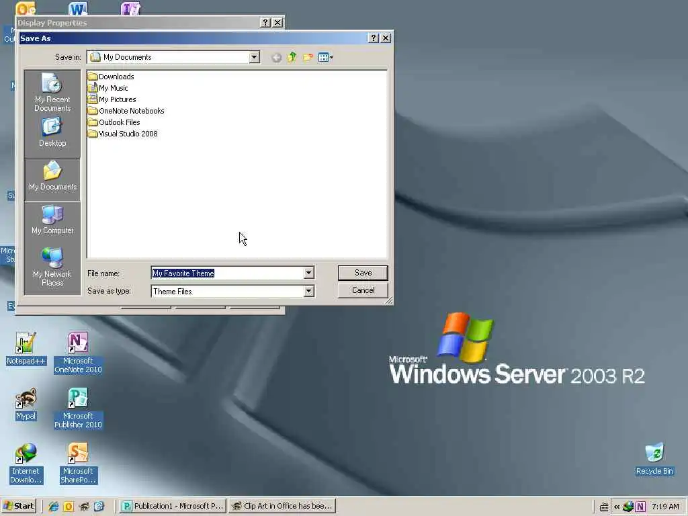The height and width of the screenshot is (516, 688).
Task: Launch Internet Explorer from Quick Launch
Action: click(x=53, y=507)
